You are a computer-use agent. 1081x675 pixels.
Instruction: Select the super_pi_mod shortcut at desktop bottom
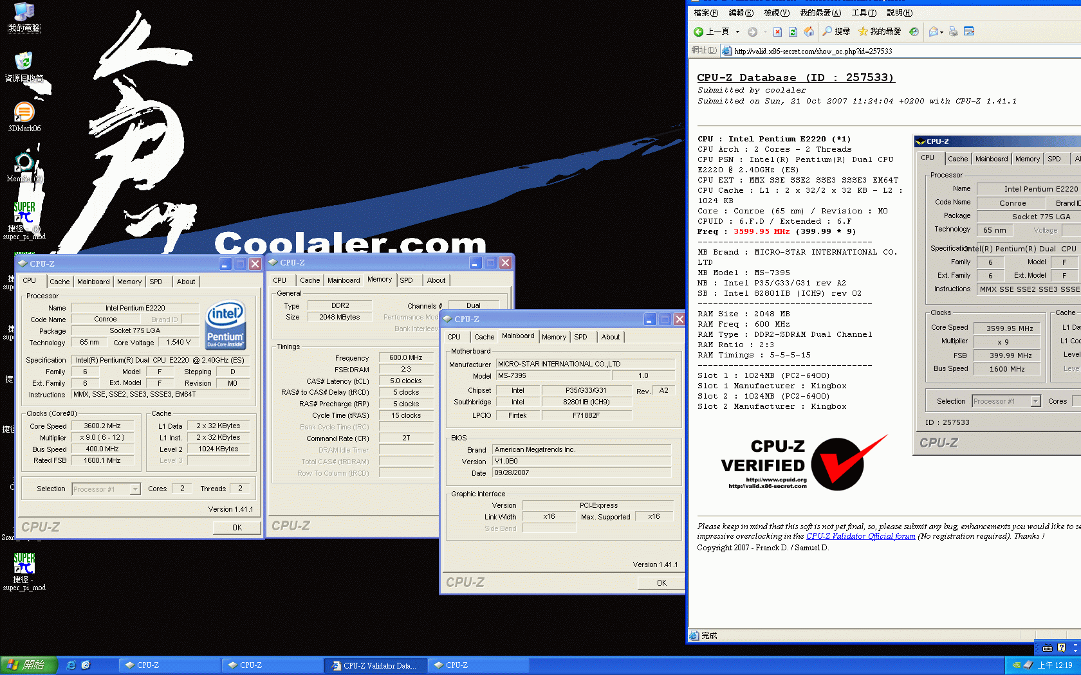(x=24, y=571)
